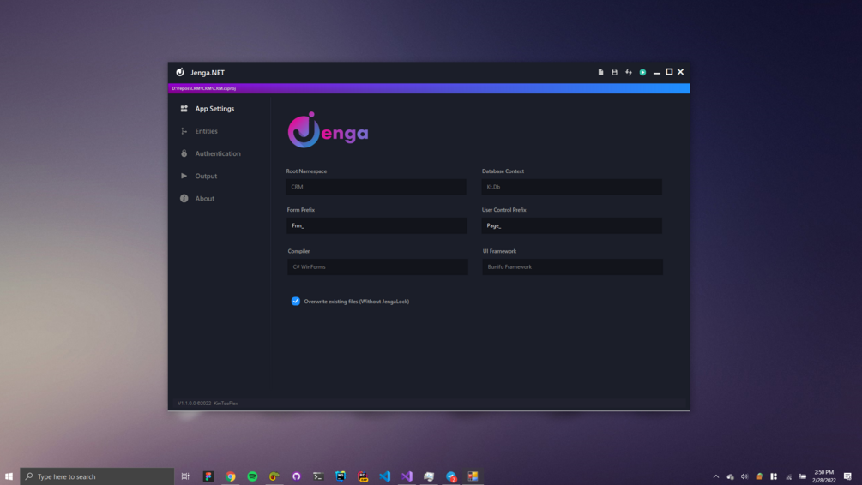This screenshot has height=485, width=862.
Task: Click the User Control Prefix input field
Action: [572, 225]
